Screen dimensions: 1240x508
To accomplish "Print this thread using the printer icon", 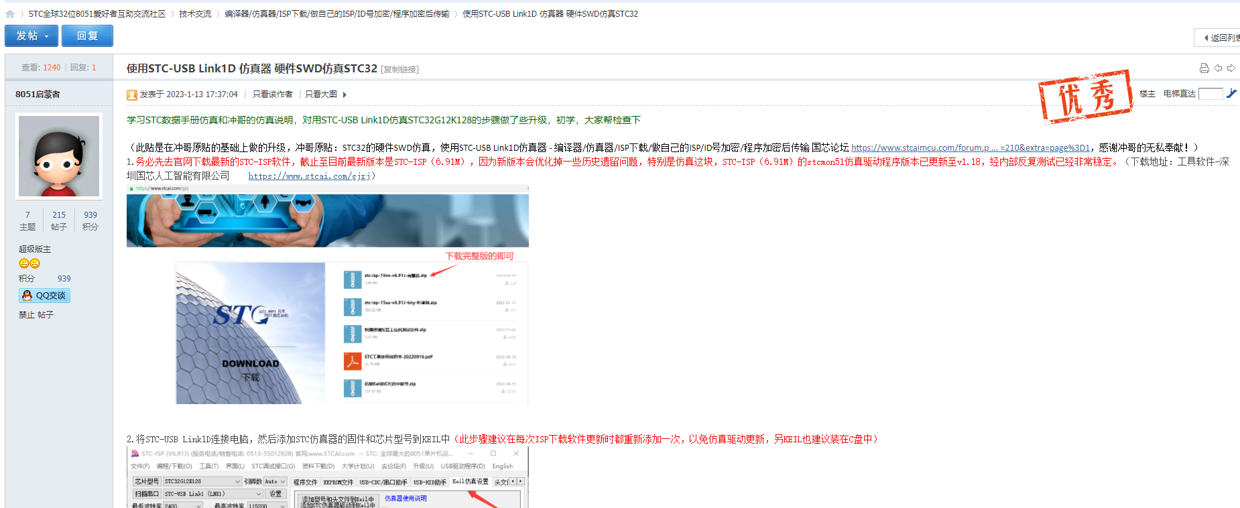I will click(1204, 68).
